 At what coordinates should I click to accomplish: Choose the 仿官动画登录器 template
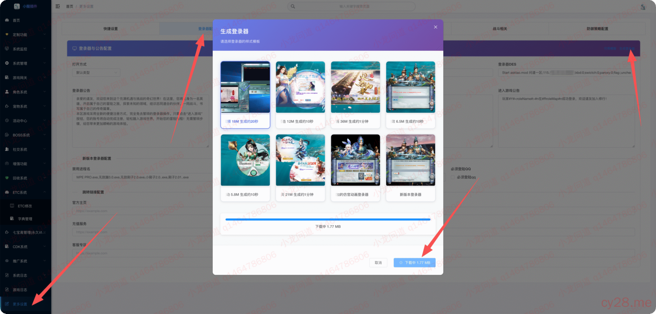click(355, 168)
